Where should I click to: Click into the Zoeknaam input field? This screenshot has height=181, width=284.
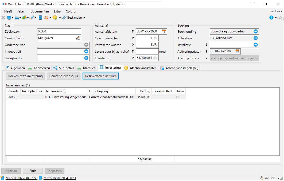point(59,31)
